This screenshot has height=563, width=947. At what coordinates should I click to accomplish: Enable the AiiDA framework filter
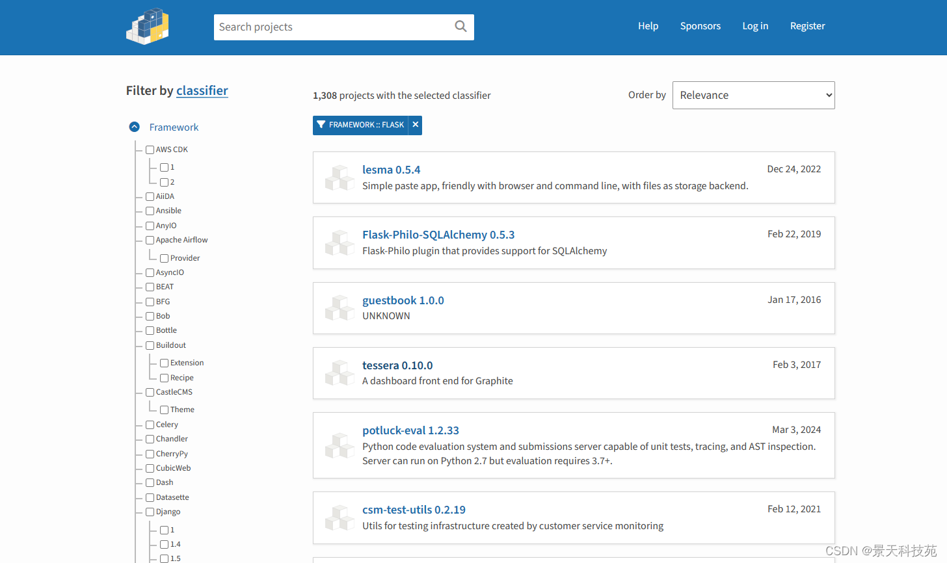point(150,196)
